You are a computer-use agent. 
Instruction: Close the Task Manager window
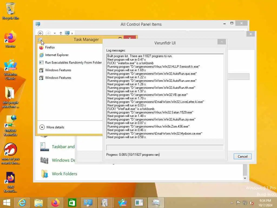130,38
